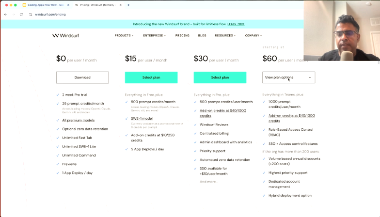Screen dimensions: 380x217
Task: Click the Unlimited SWE-1 Lite text
Action: click(x=79, y=146)
